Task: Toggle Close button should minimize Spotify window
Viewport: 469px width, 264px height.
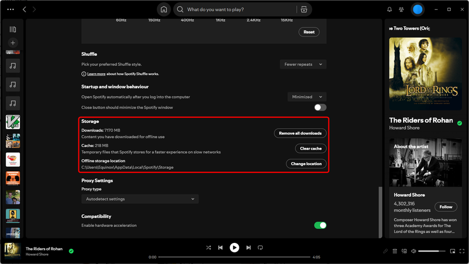Action: coord(320,108)
